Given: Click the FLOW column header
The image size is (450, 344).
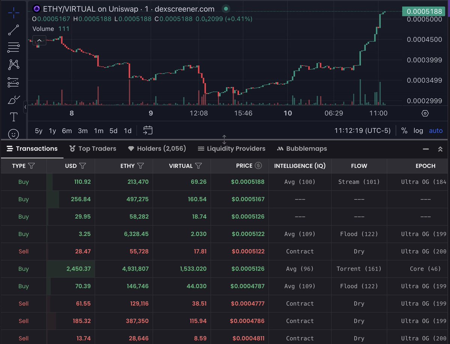Looking at the screenshot, I should [359, 165].
